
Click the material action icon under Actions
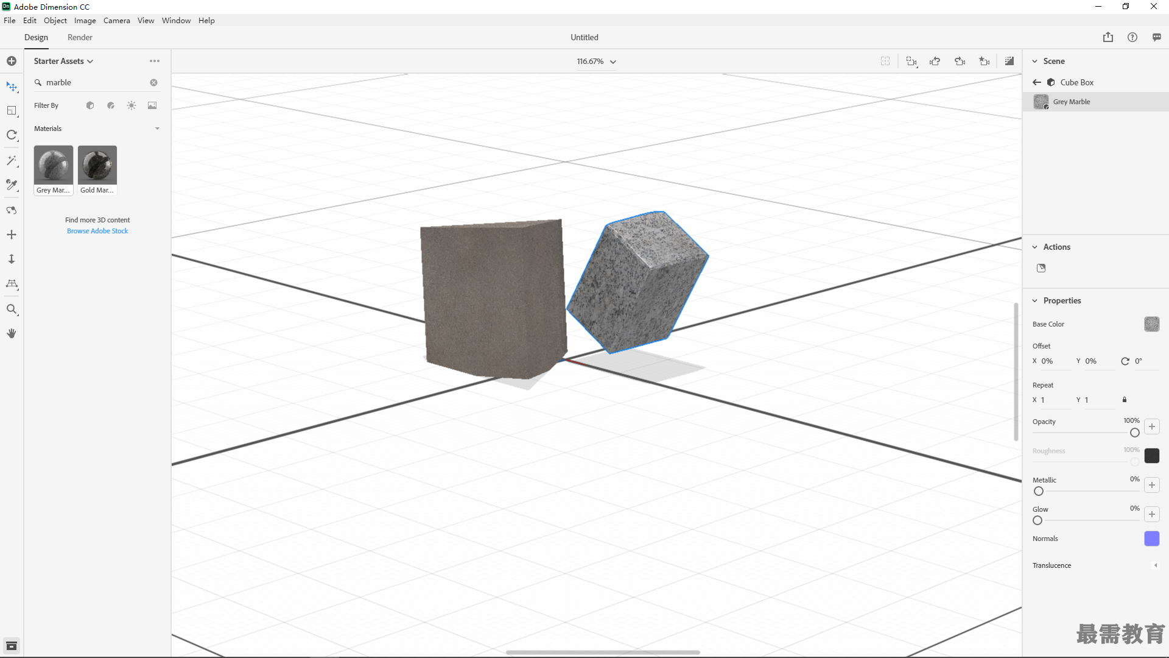(1041, 268)
